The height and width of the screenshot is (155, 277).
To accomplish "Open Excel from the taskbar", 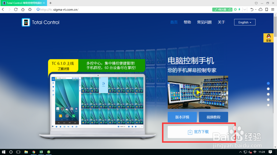I will point(41,152).
